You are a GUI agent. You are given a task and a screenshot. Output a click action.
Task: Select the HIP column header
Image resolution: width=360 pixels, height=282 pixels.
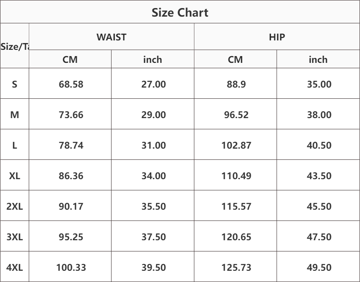pyautogui.click(x=277, y=37)
